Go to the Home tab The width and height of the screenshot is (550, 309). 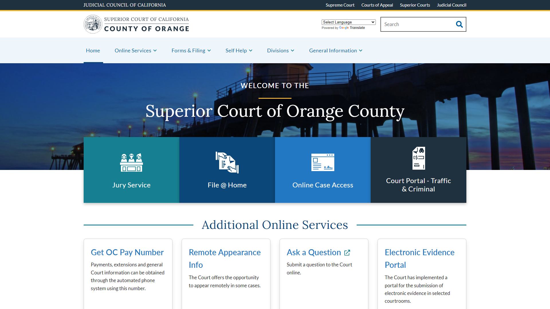coord(93,50)
